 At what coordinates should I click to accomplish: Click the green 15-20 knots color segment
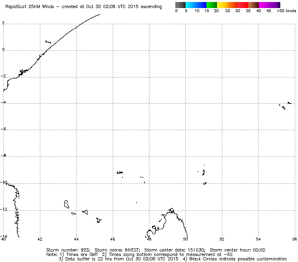click(x=212, y=5)
